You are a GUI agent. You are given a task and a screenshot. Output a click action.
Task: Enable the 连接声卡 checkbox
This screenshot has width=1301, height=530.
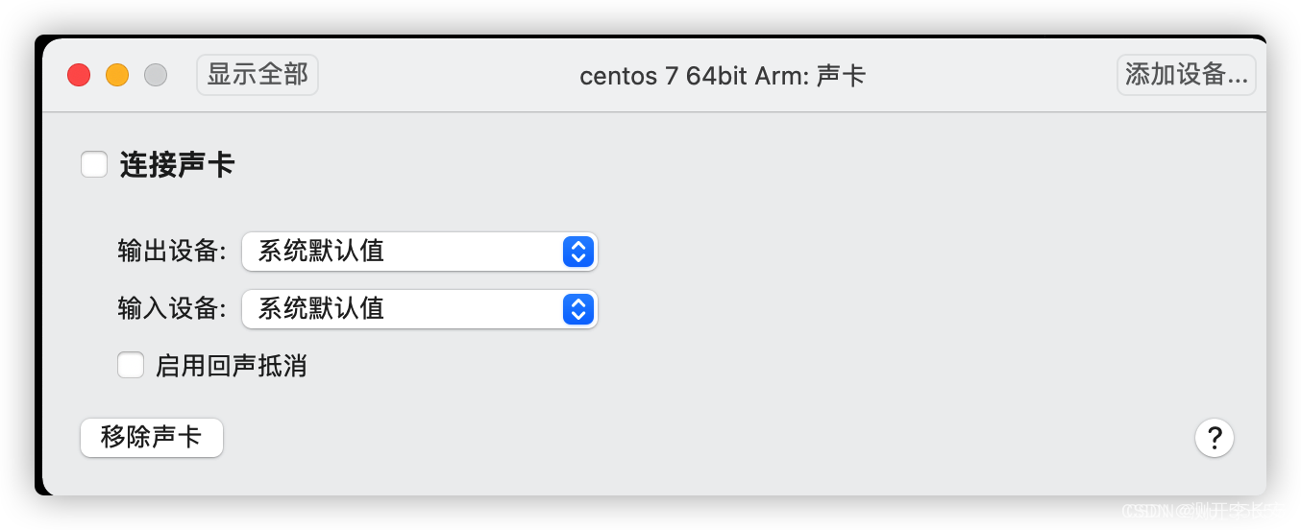[x=94, y=165]
